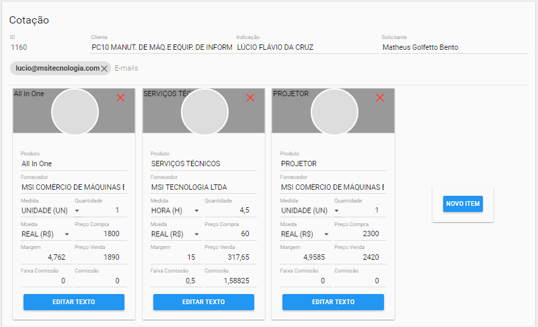The height and width of the screenshot is (327, 538).
Task: Focus the Solicitante field Matheus Golfetto Bento
Action: [x=454, y=48]
